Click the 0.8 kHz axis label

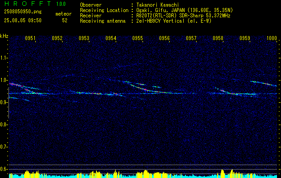coord(3,125)
